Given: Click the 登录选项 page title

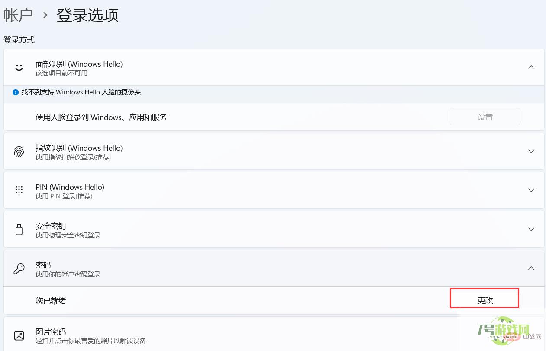Looking at the screenshot, I should [87, 15].
